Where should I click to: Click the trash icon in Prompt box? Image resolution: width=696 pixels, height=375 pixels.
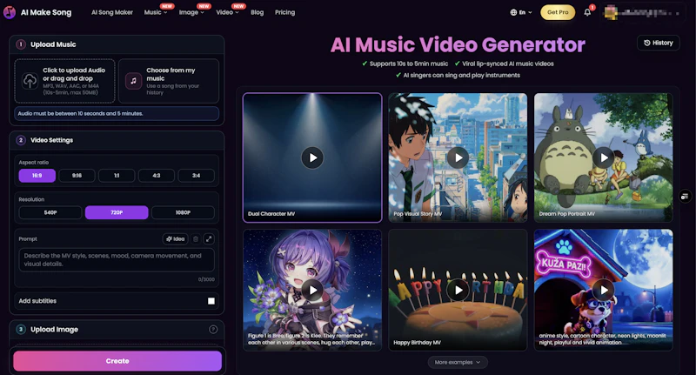(196, 238)
